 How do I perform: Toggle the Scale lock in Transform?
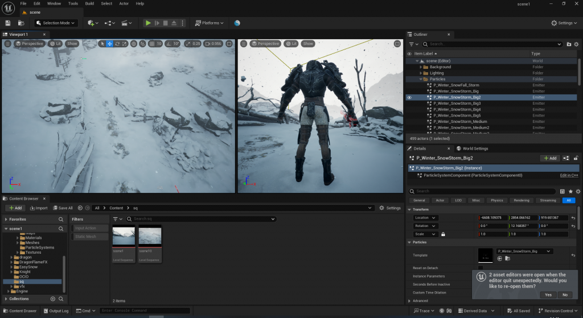[442, 234]
